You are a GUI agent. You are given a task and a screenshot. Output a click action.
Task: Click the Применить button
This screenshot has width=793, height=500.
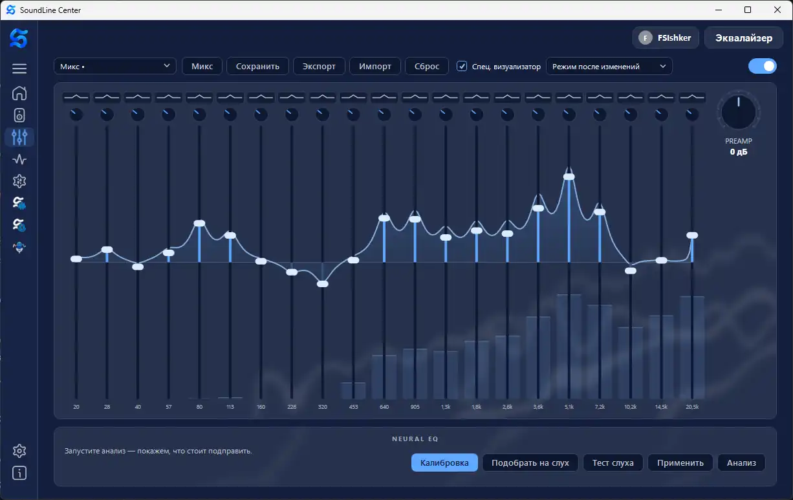[680, 462]
